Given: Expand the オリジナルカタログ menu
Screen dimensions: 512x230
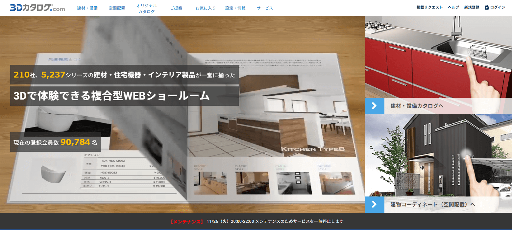Looking at the screenshot, I should click(146, 9).
